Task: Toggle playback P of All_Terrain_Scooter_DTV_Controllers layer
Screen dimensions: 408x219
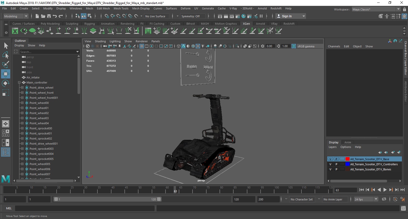Action: pyautogui.click(x=336, y=164)
